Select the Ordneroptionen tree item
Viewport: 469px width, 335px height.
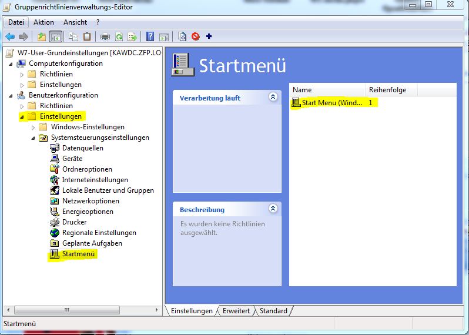(x=87, y=169)
